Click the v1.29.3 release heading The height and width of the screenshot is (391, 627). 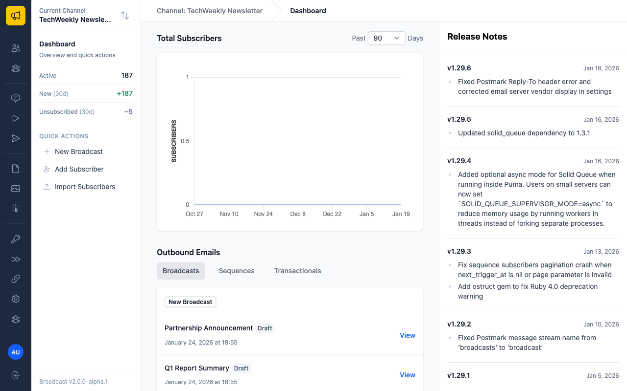[459, 251]
